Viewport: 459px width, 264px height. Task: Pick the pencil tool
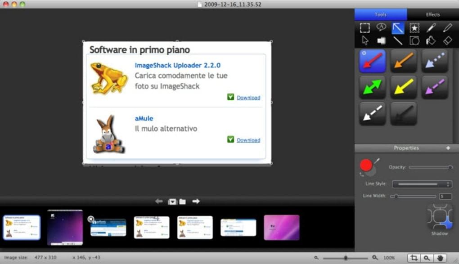pyautogui.click(x=447, y=27)
